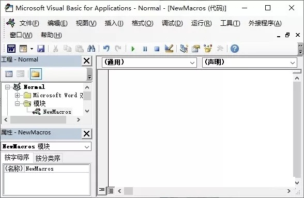This screenshot has width=304, height=198.
Task: Click code window horizontal scroll right arrow
Action: click(289, 191)
